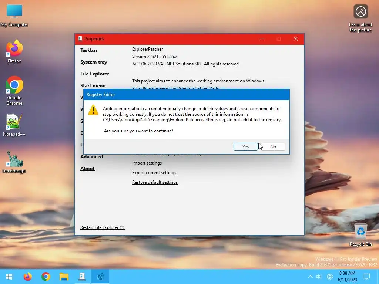379x284 pixels.
Task: Click Properties window title icon
Action: [80, 38]
